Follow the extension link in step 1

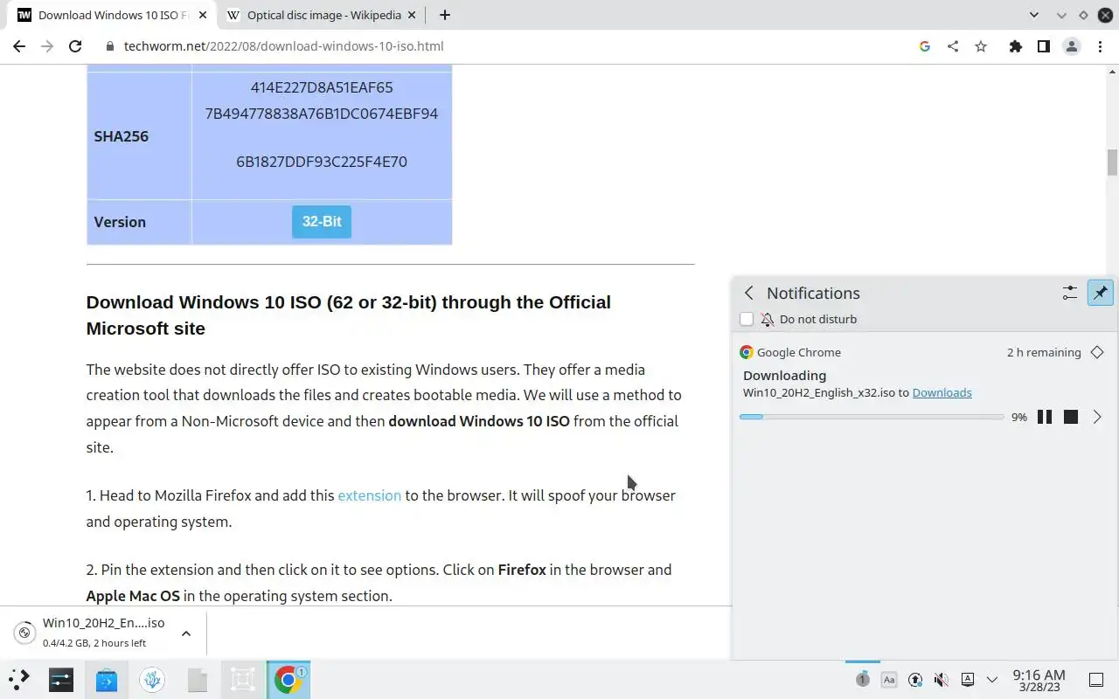(x=369, y=495)
